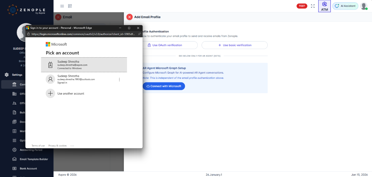
Task: Click "26.January.1" version text in footer
Action: 214,175
